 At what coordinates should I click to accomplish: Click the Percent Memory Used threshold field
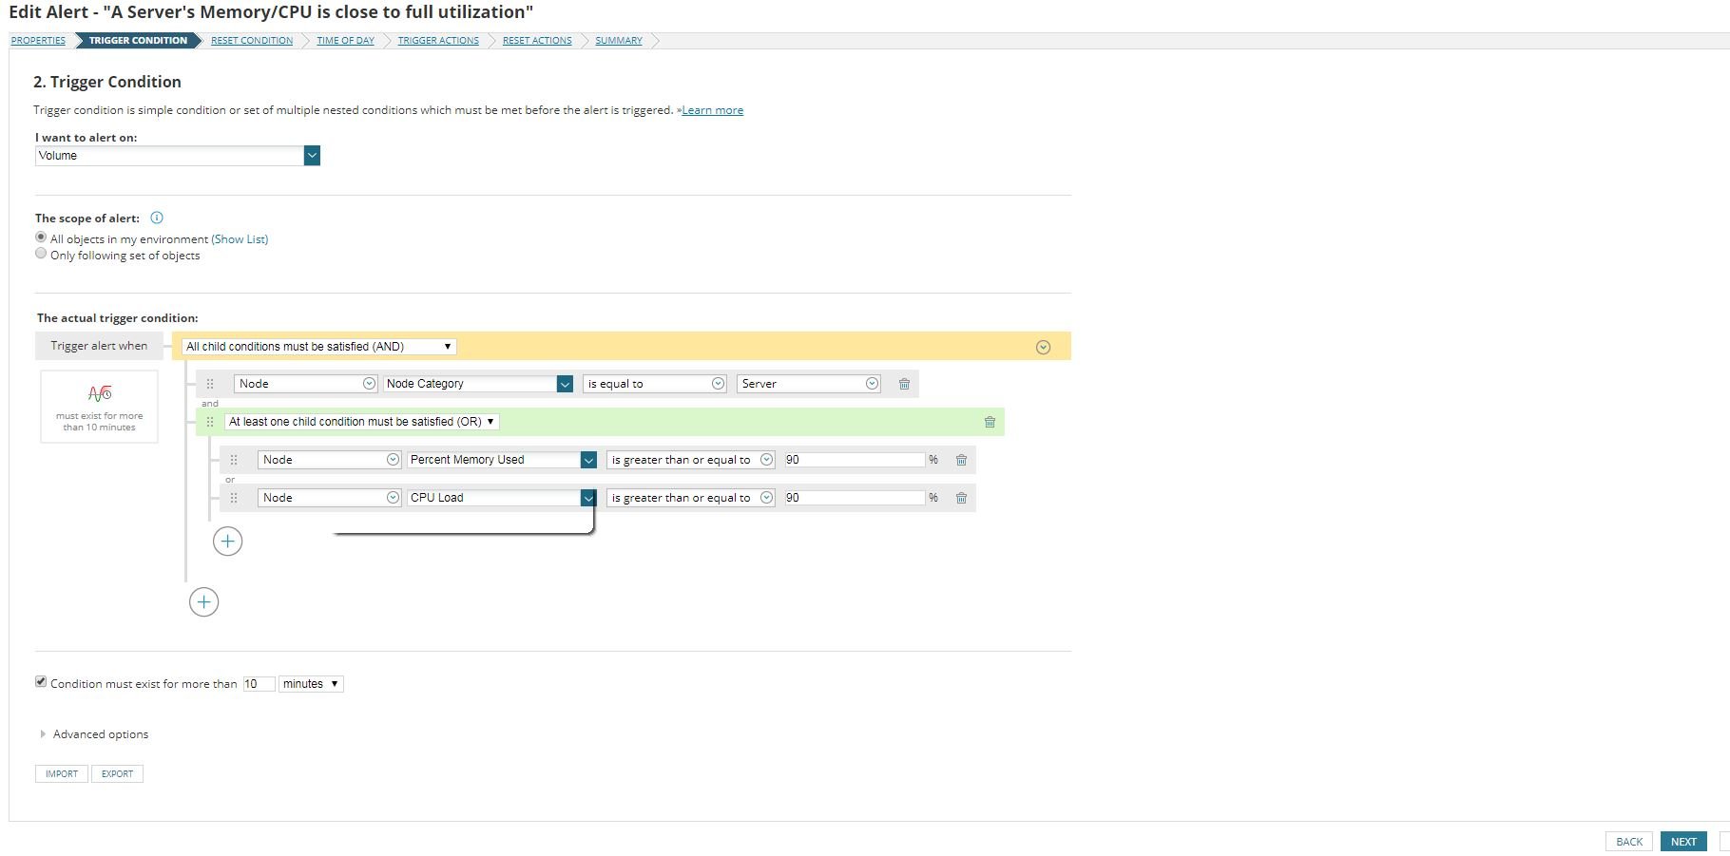(x=854, y=460)
